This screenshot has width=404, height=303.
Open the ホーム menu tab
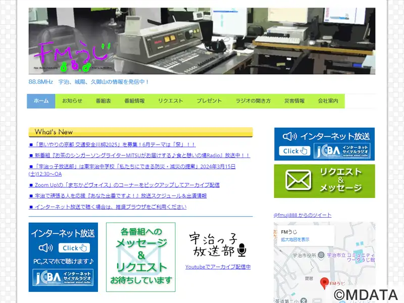[x=41, y=101]
